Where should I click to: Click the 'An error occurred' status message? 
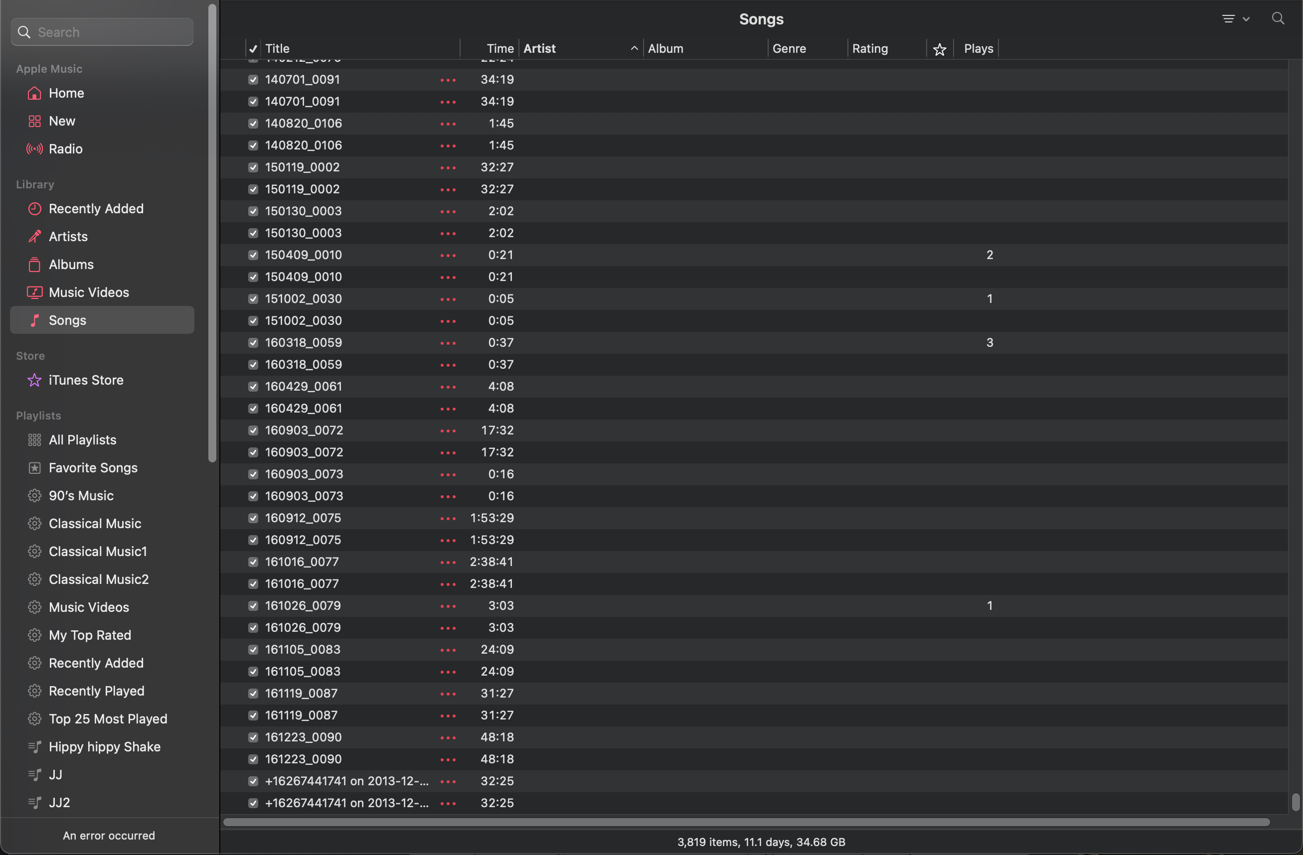(108, 835)
